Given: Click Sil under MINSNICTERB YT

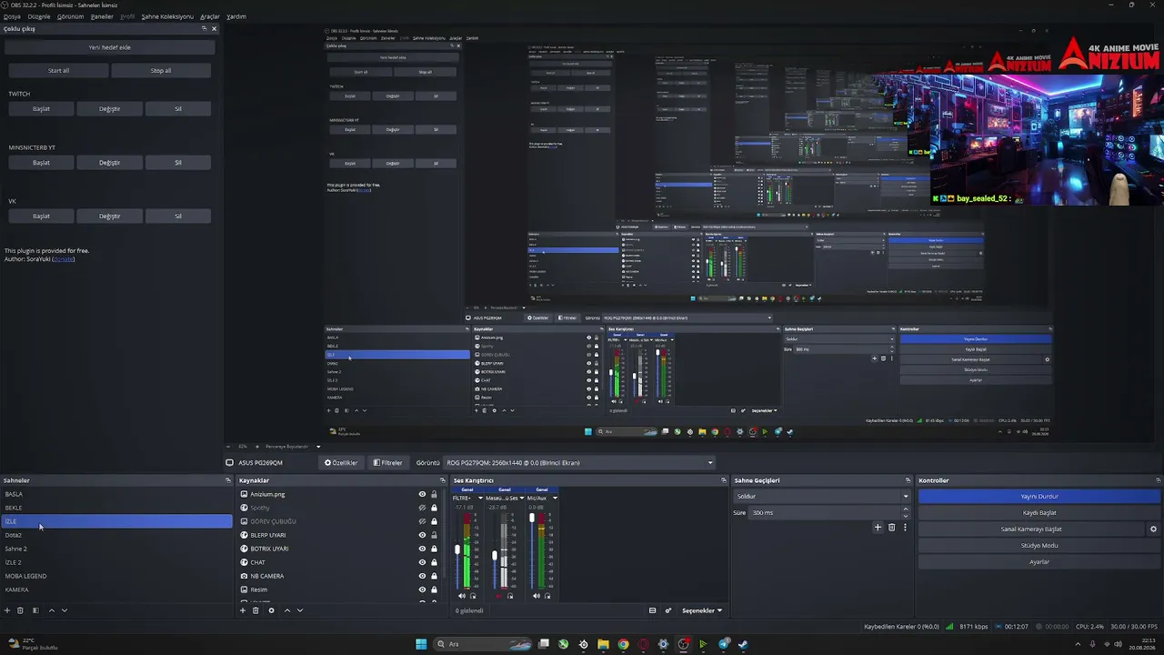Looking at the screenshot, I should click(178, 163).
